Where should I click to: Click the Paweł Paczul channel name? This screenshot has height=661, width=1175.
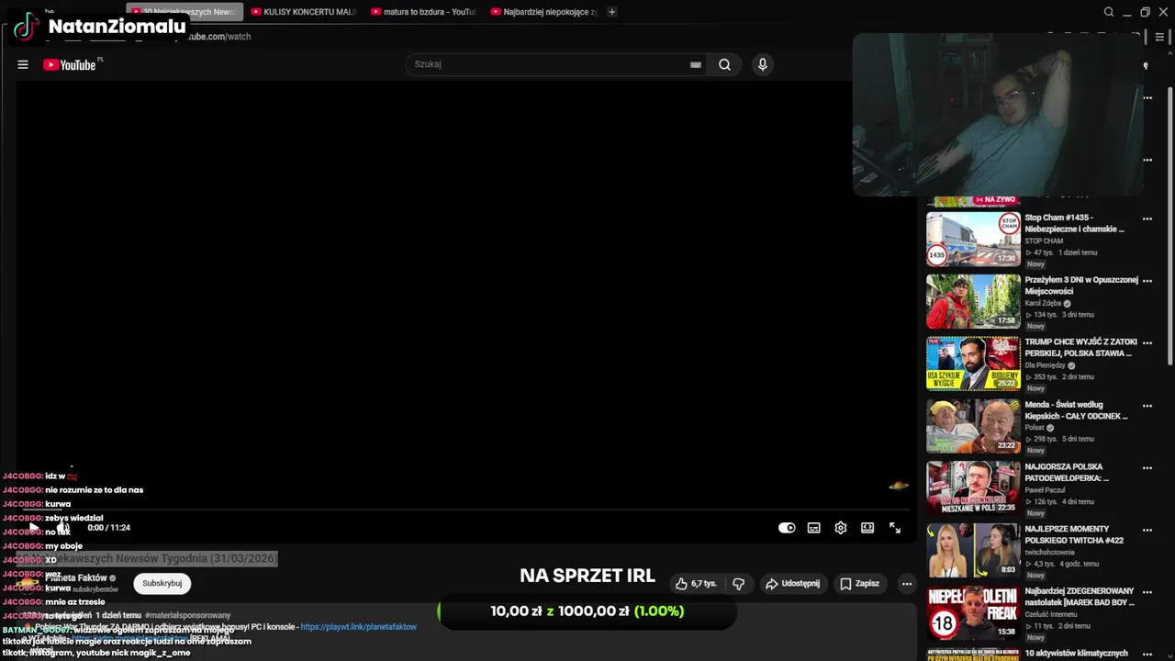[x=1044, y=490]
